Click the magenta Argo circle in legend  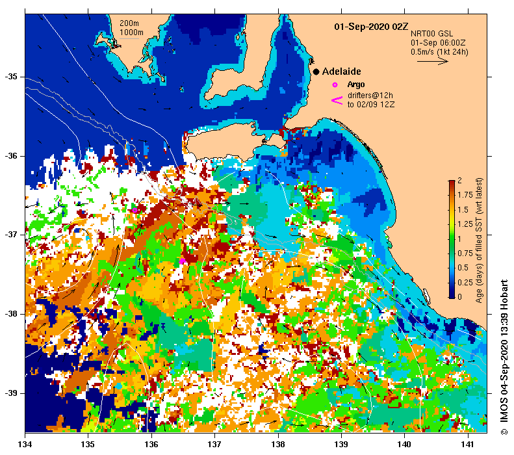(x=335, y=85)
